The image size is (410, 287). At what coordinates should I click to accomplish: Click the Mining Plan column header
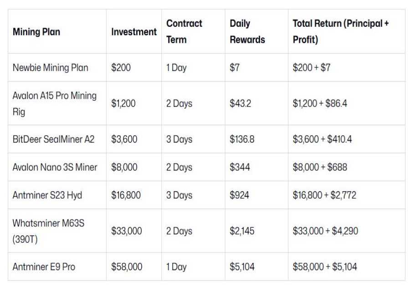[36, 32]
